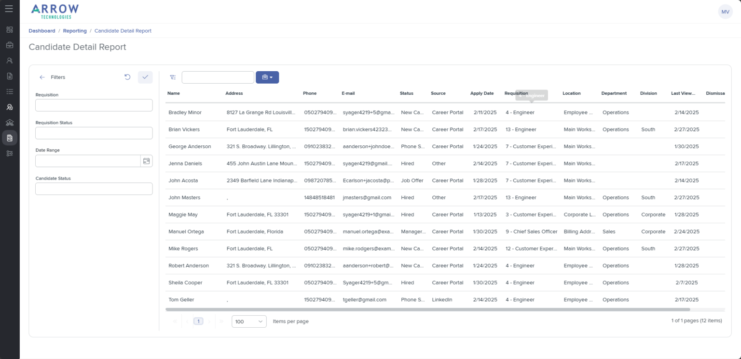This screenshot has height=359, width=741.
Task: Open the Dashboard grid icon in sidebar
Action: click(9, 29)
